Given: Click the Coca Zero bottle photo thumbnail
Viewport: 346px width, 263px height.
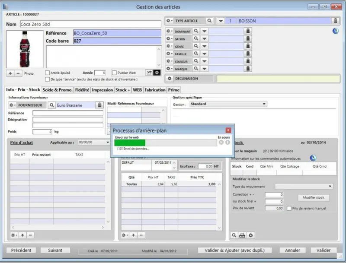Looking at the screenshot, I should click(25, 49).
